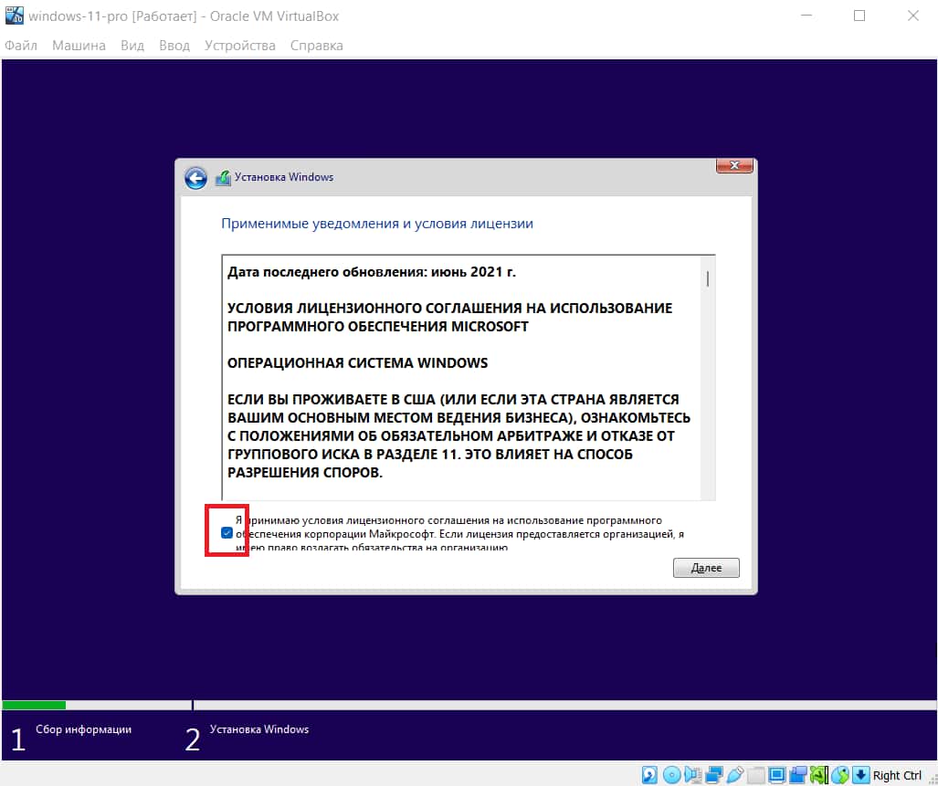Click the network adapters status icon
Viewport: 938px width, 786px height.
click(713, 775)
